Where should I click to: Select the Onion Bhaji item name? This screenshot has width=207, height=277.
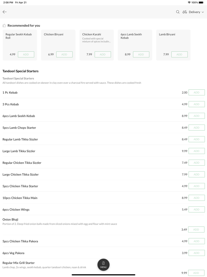point(10,219)
